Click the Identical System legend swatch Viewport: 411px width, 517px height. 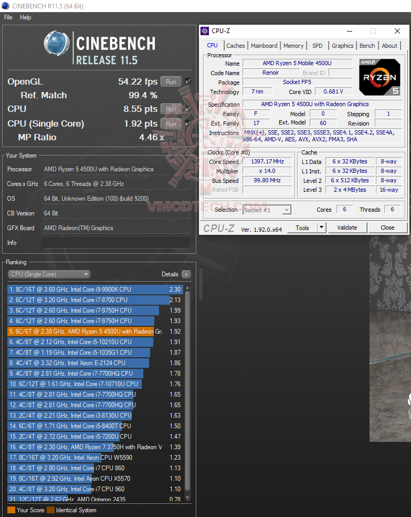coord(50,510)
